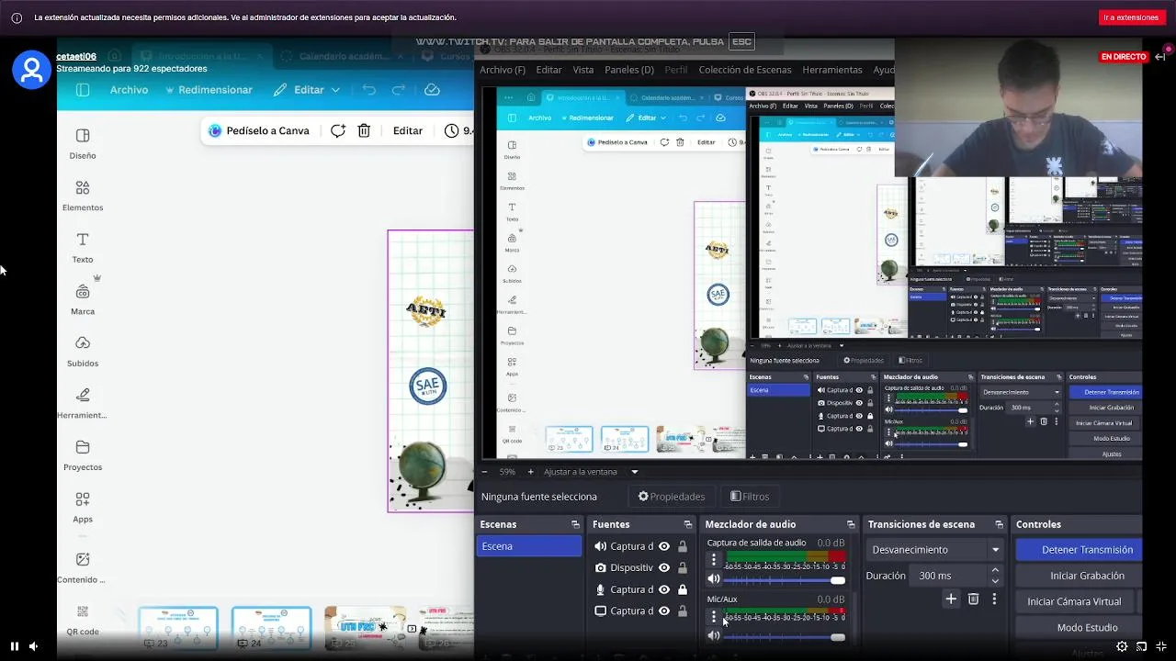This screenshot has height=661, width=1176.
Task: Open OBS Archivo (F) menu
Action: [503, 70]
